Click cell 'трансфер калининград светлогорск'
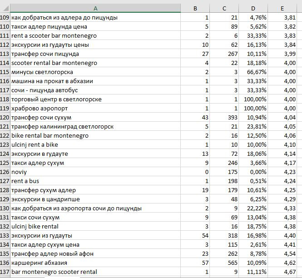The width and height of the screenshot is (302, 278). pyautogui.click(x=95, y=127)
